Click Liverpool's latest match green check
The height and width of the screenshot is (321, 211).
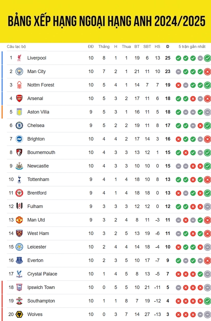pyautogui.click(x=207, y=58)
